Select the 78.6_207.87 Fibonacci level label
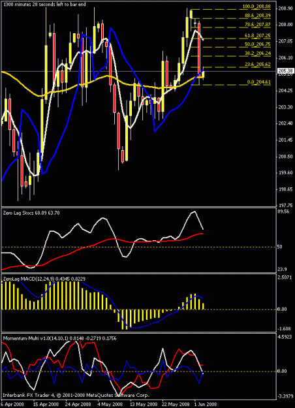Screen dimensions: 295x408 257,24
